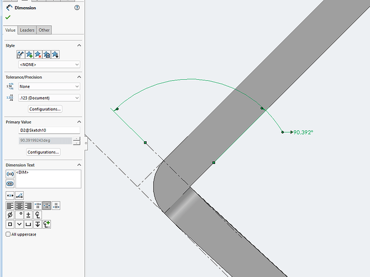
Task: Click Configurations button under Tolerance/Precision
Action: click(45, 109)
